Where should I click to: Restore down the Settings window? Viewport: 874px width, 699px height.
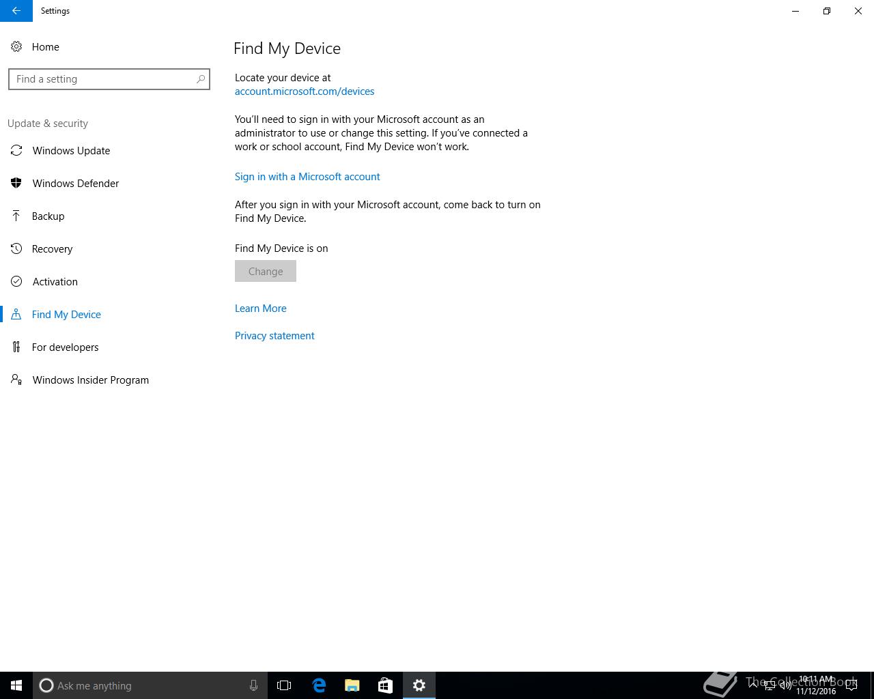(x=827, y=11)
